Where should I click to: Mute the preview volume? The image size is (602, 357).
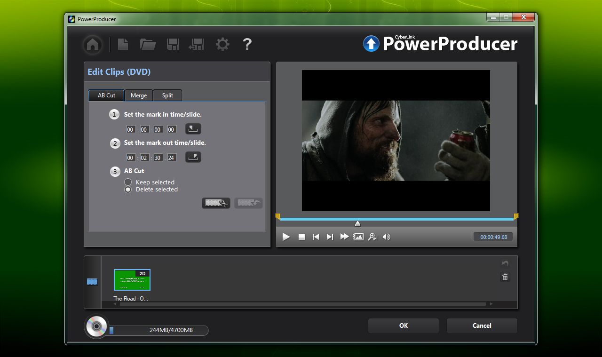[387, 237]
